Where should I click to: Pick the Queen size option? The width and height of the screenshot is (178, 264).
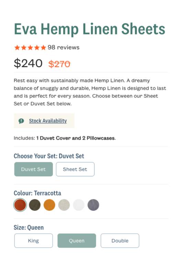coord(77,241)
